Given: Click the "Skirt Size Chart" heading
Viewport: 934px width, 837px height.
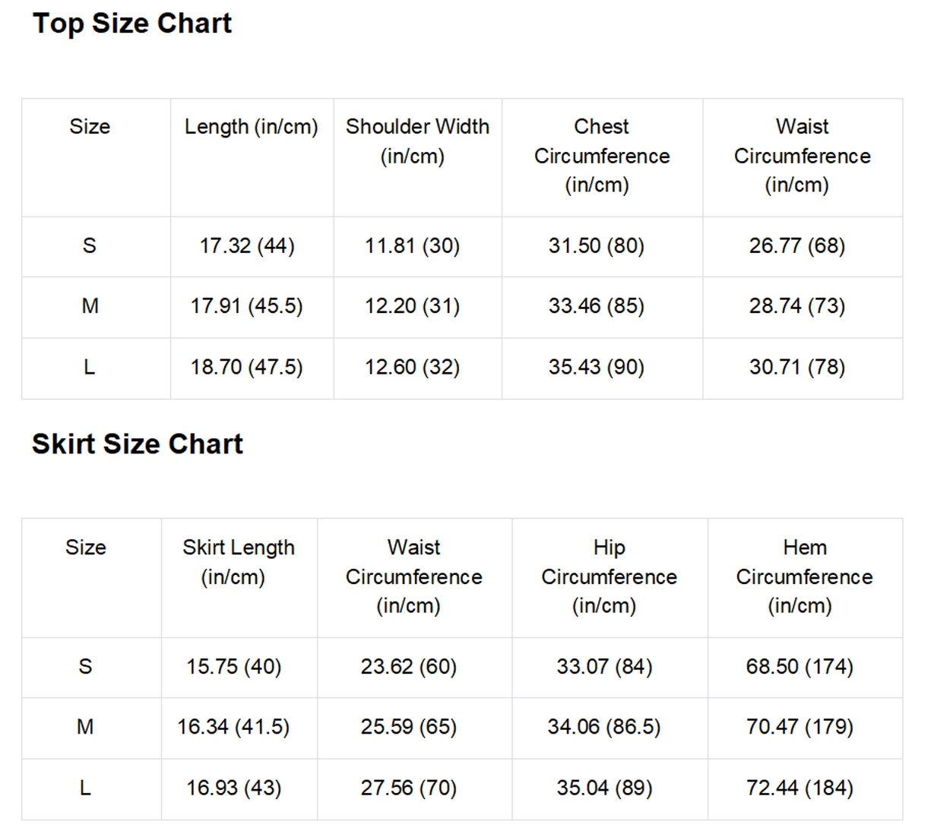Looking at the screenshot, I should [138, 444].
